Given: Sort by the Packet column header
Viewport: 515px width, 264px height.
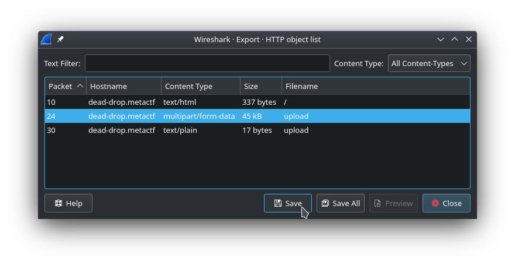Looking at the screenshot, I should (x=65, y=86).
